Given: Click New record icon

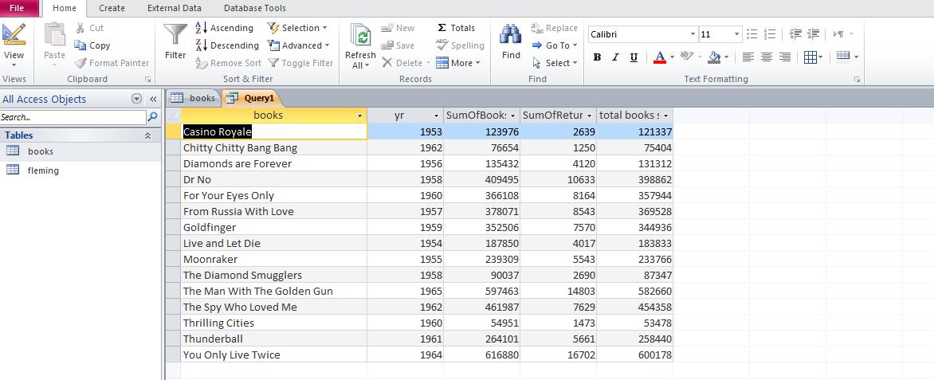Looking at the screenshot, I should tap(387, 28).
